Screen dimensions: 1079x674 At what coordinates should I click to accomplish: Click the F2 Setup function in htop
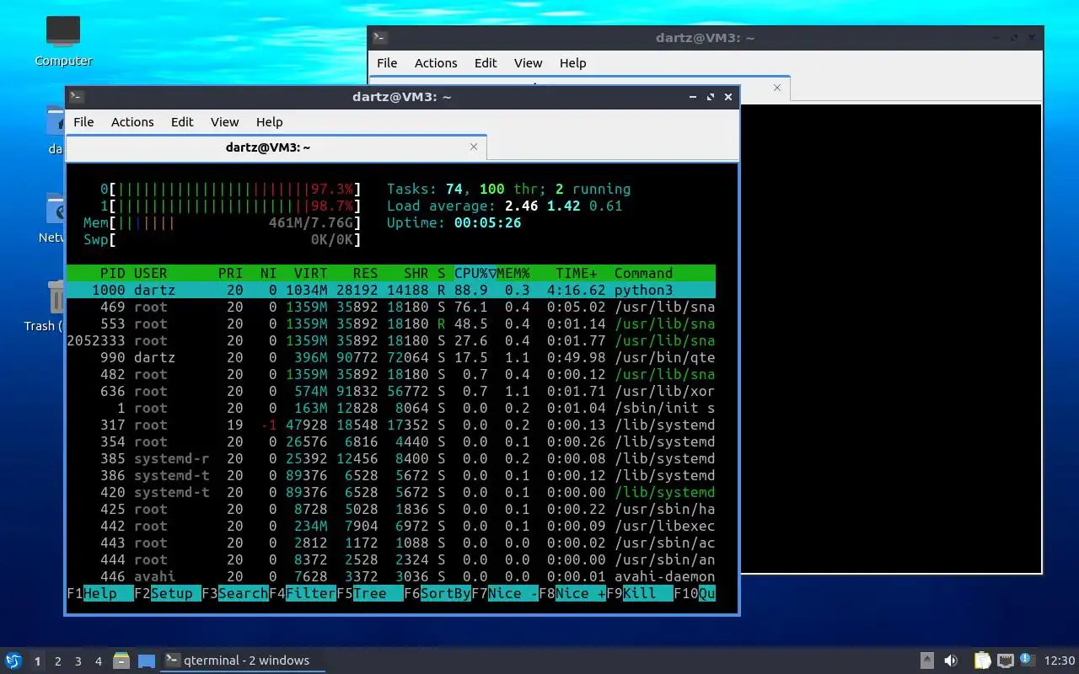point(168,593)
